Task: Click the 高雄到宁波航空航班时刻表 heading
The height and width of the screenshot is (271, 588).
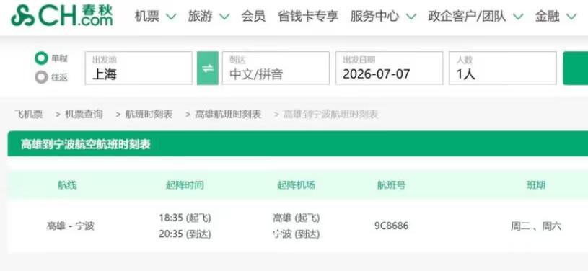Action: [86, 144]
